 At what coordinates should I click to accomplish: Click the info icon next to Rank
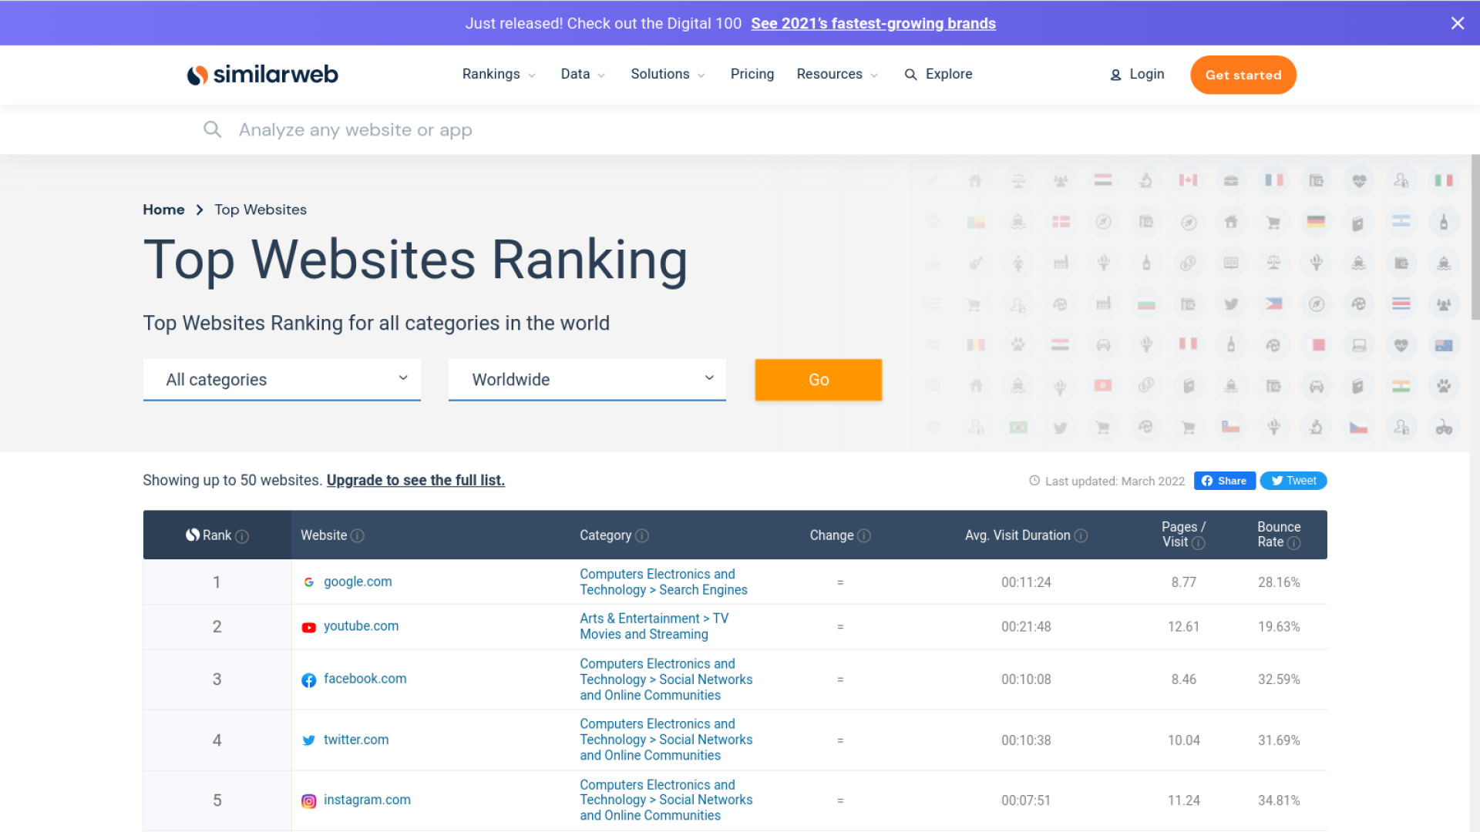coord(242,536)
